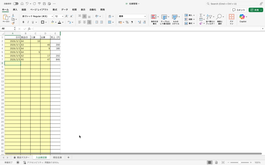265x165 pixels.
Task: Apply red font color
Action: (x=60, y=22)
